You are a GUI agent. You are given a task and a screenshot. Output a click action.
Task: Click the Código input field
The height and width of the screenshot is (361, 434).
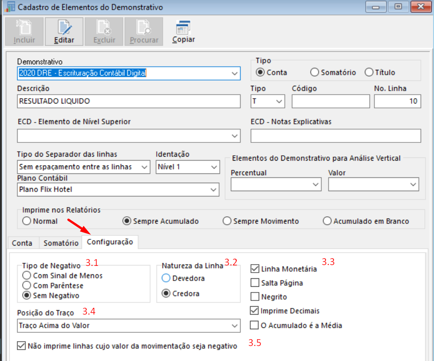pyautogui.click(x=330, y=101)
